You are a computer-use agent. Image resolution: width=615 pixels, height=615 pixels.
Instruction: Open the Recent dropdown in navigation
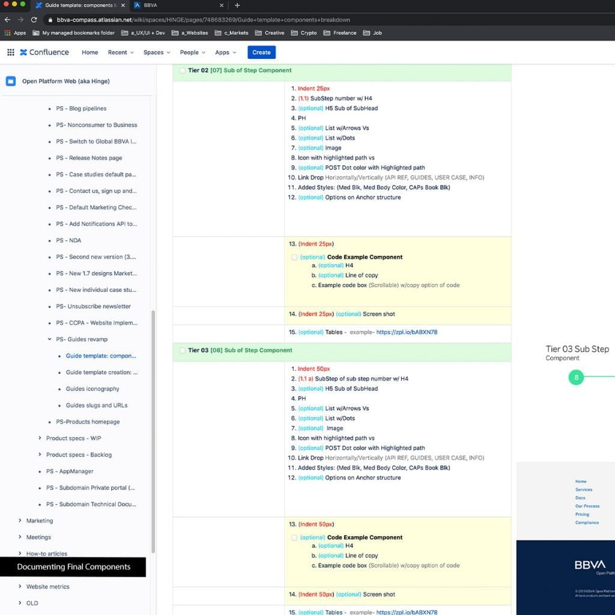(x=121, y=52)
